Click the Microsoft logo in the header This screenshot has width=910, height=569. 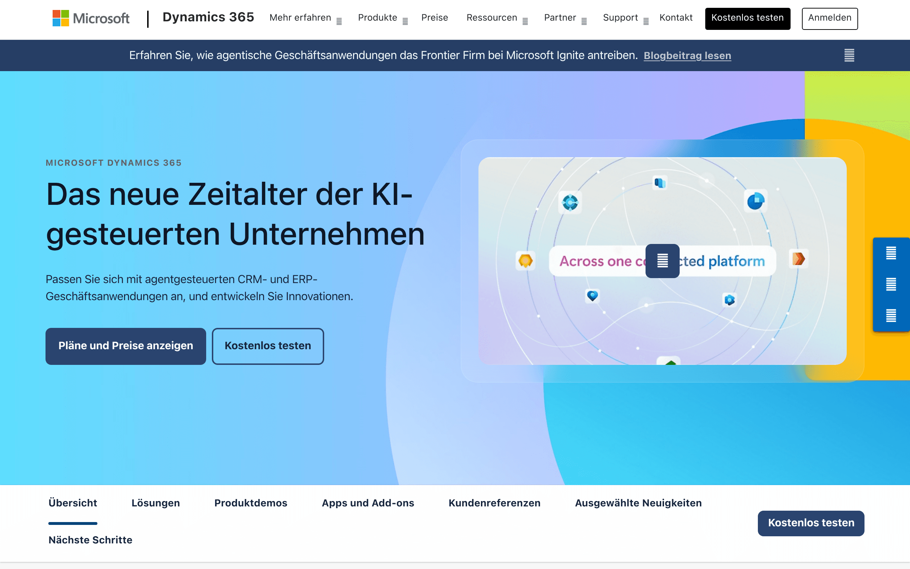pos(91,18)
